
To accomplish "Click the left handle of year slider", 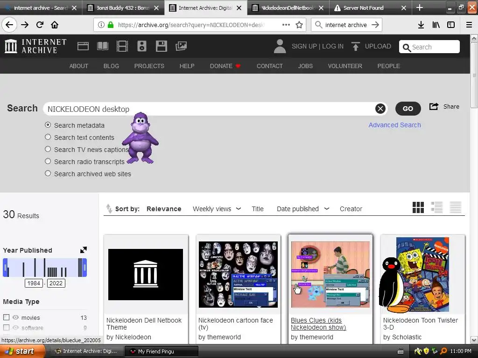I will point(5,268).
